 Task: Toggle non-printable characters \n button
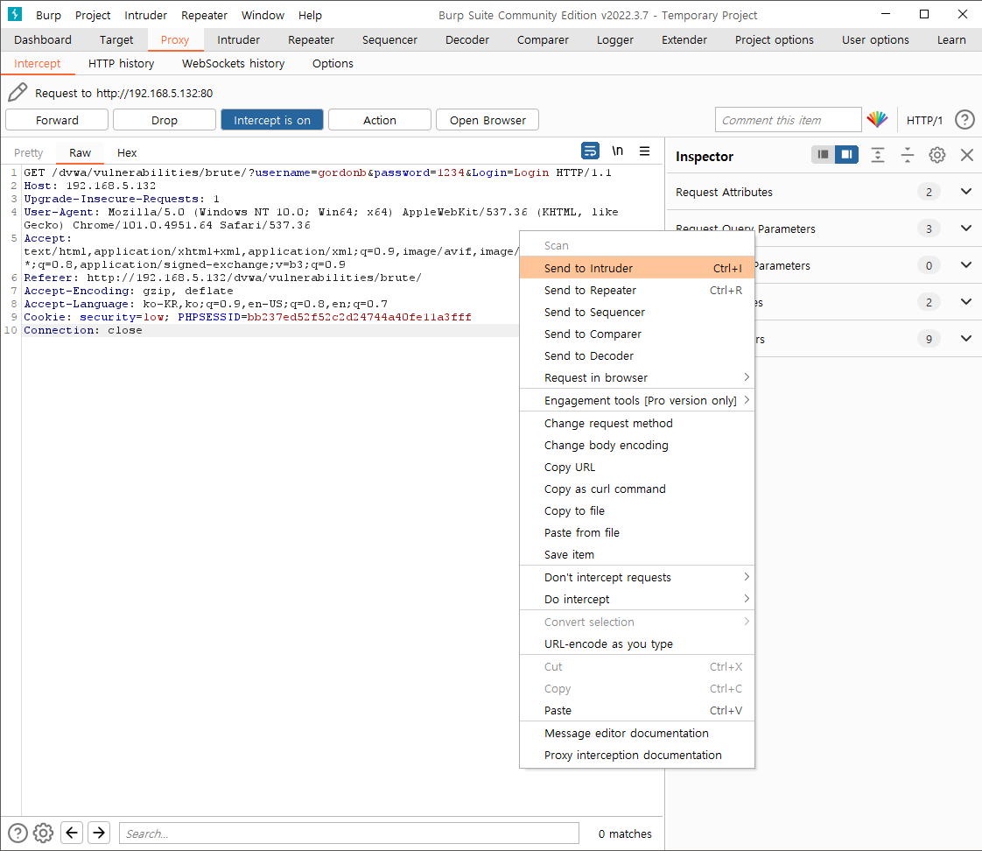point(618,151)
